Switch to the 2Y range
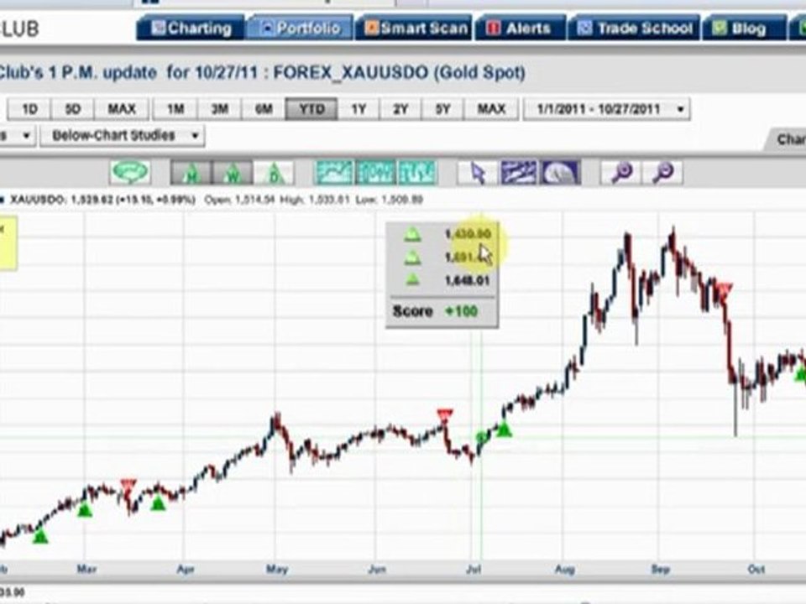Viewport: 806px width, 604px height. 400,109
